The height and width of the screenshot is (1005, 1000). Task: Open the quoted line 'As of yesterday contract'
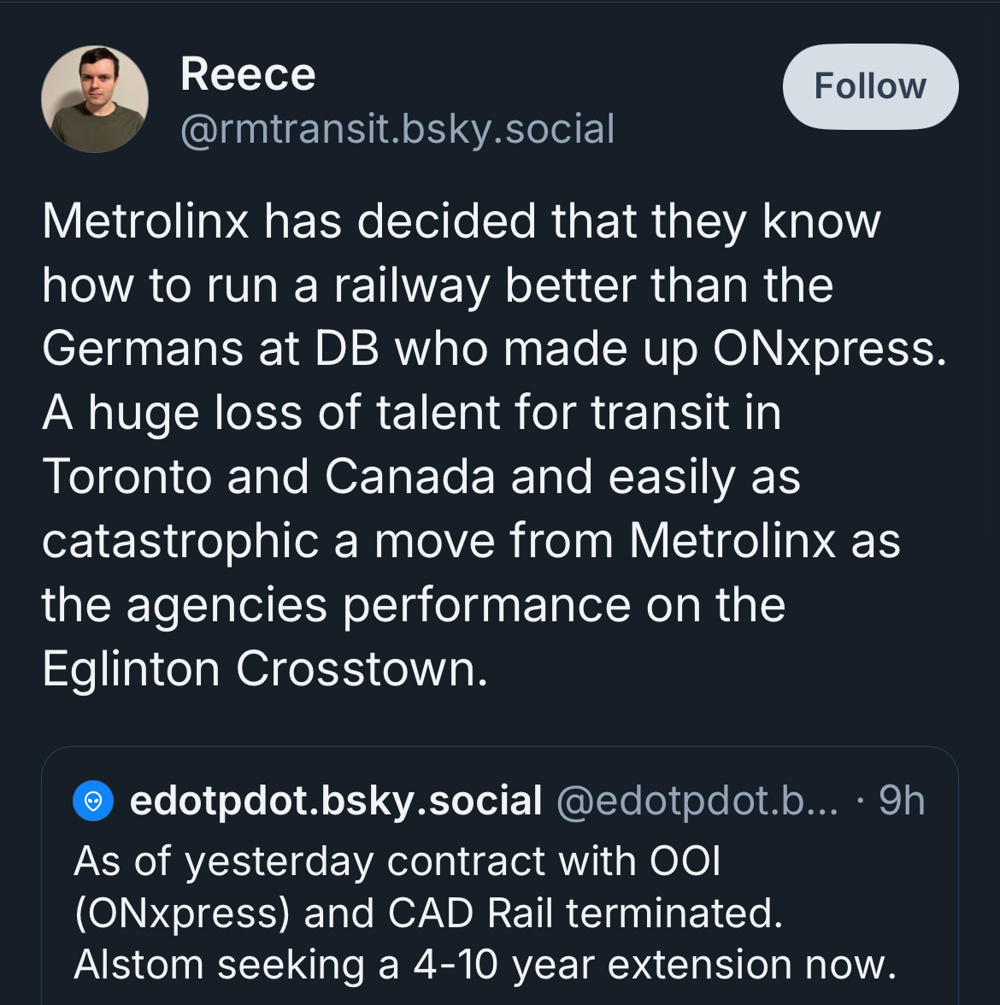[397, 861]
